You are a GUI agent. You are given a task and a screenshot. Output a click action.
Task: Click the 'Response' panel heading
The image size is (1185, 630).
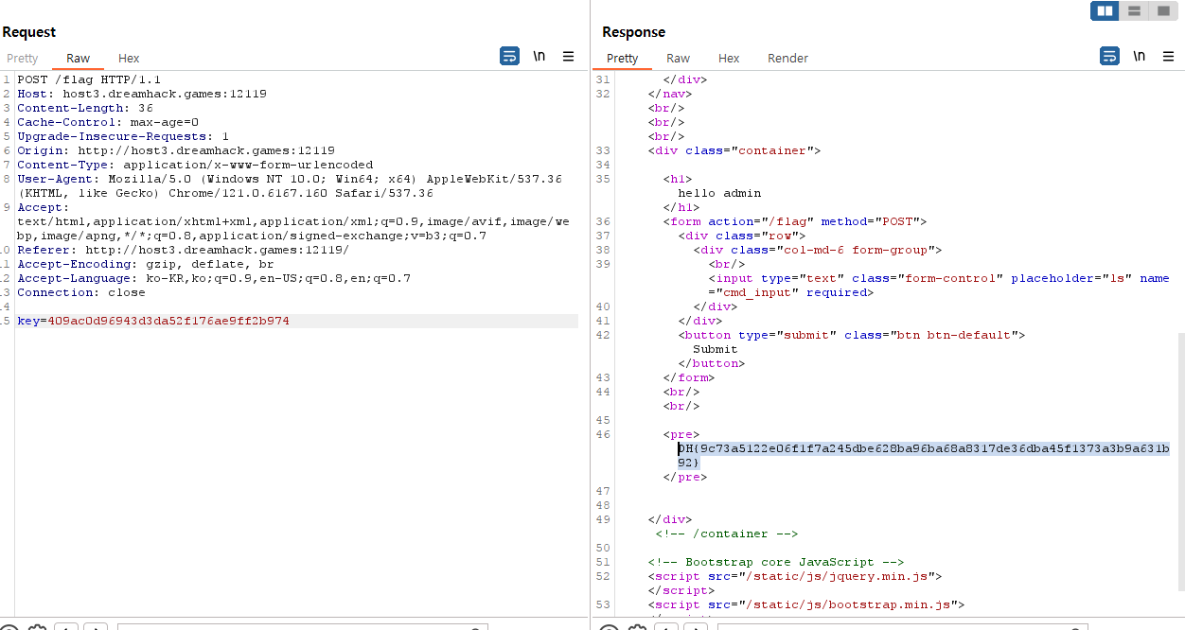pos(633,32)
